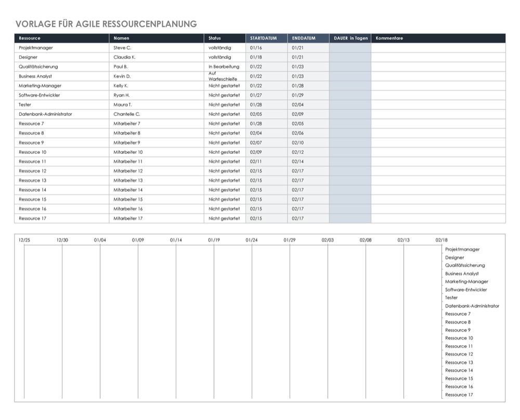Click the name cell 'Chantelle C.'
This screenshot has width=520, height=420.
[157, 114]
